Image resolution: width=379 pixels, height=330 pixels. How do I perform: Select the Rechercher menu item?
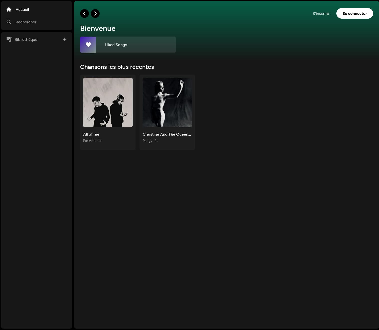tap(26, 22)
